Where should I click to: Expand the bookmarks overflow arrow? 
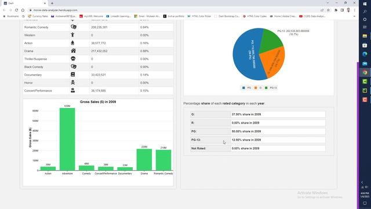tap(354, 16)
